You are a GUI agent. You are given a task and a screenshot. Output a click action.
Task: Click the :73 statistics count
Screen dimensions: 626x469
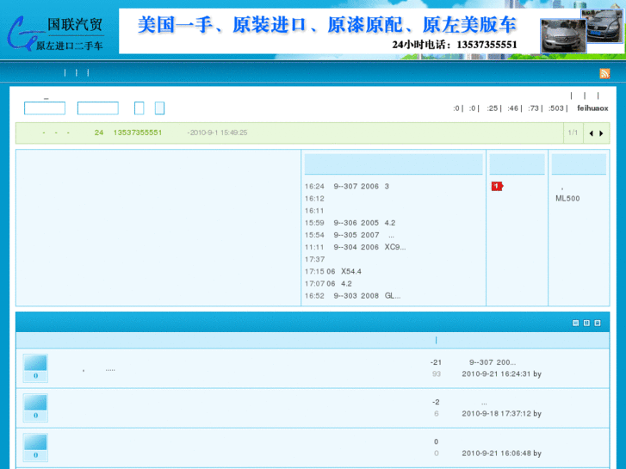[x=533, y=108]
